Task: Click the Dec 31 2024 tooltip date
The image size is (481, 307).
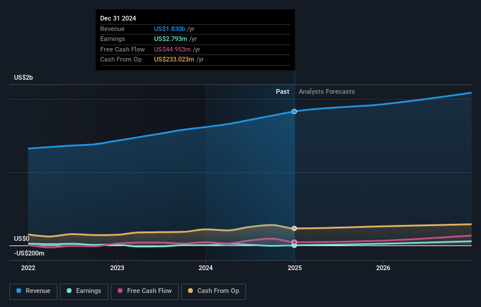Action: tap(118, 18)
